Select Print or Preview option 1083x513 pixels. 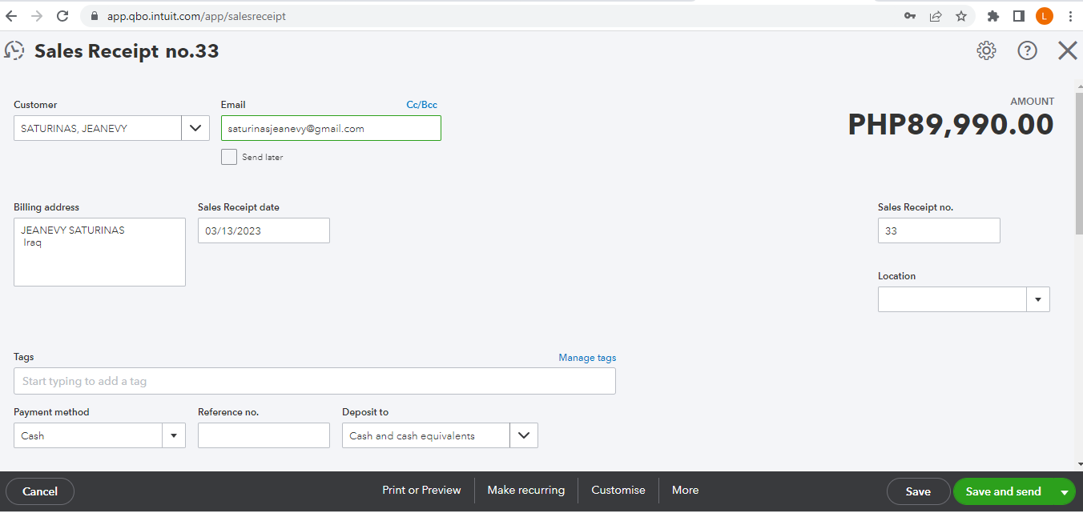coord(421,490)
